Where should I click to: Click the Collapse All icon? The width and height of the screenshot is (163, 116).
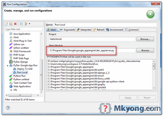[21, 24]
